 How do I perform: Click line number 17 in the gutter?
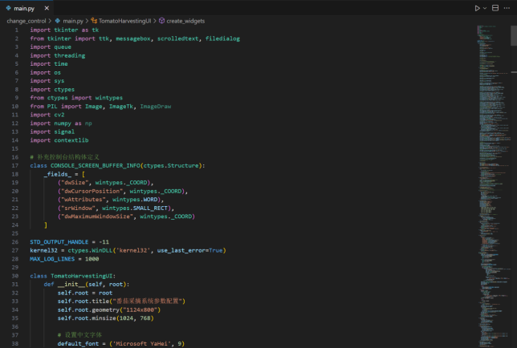[x=15, y=165]
